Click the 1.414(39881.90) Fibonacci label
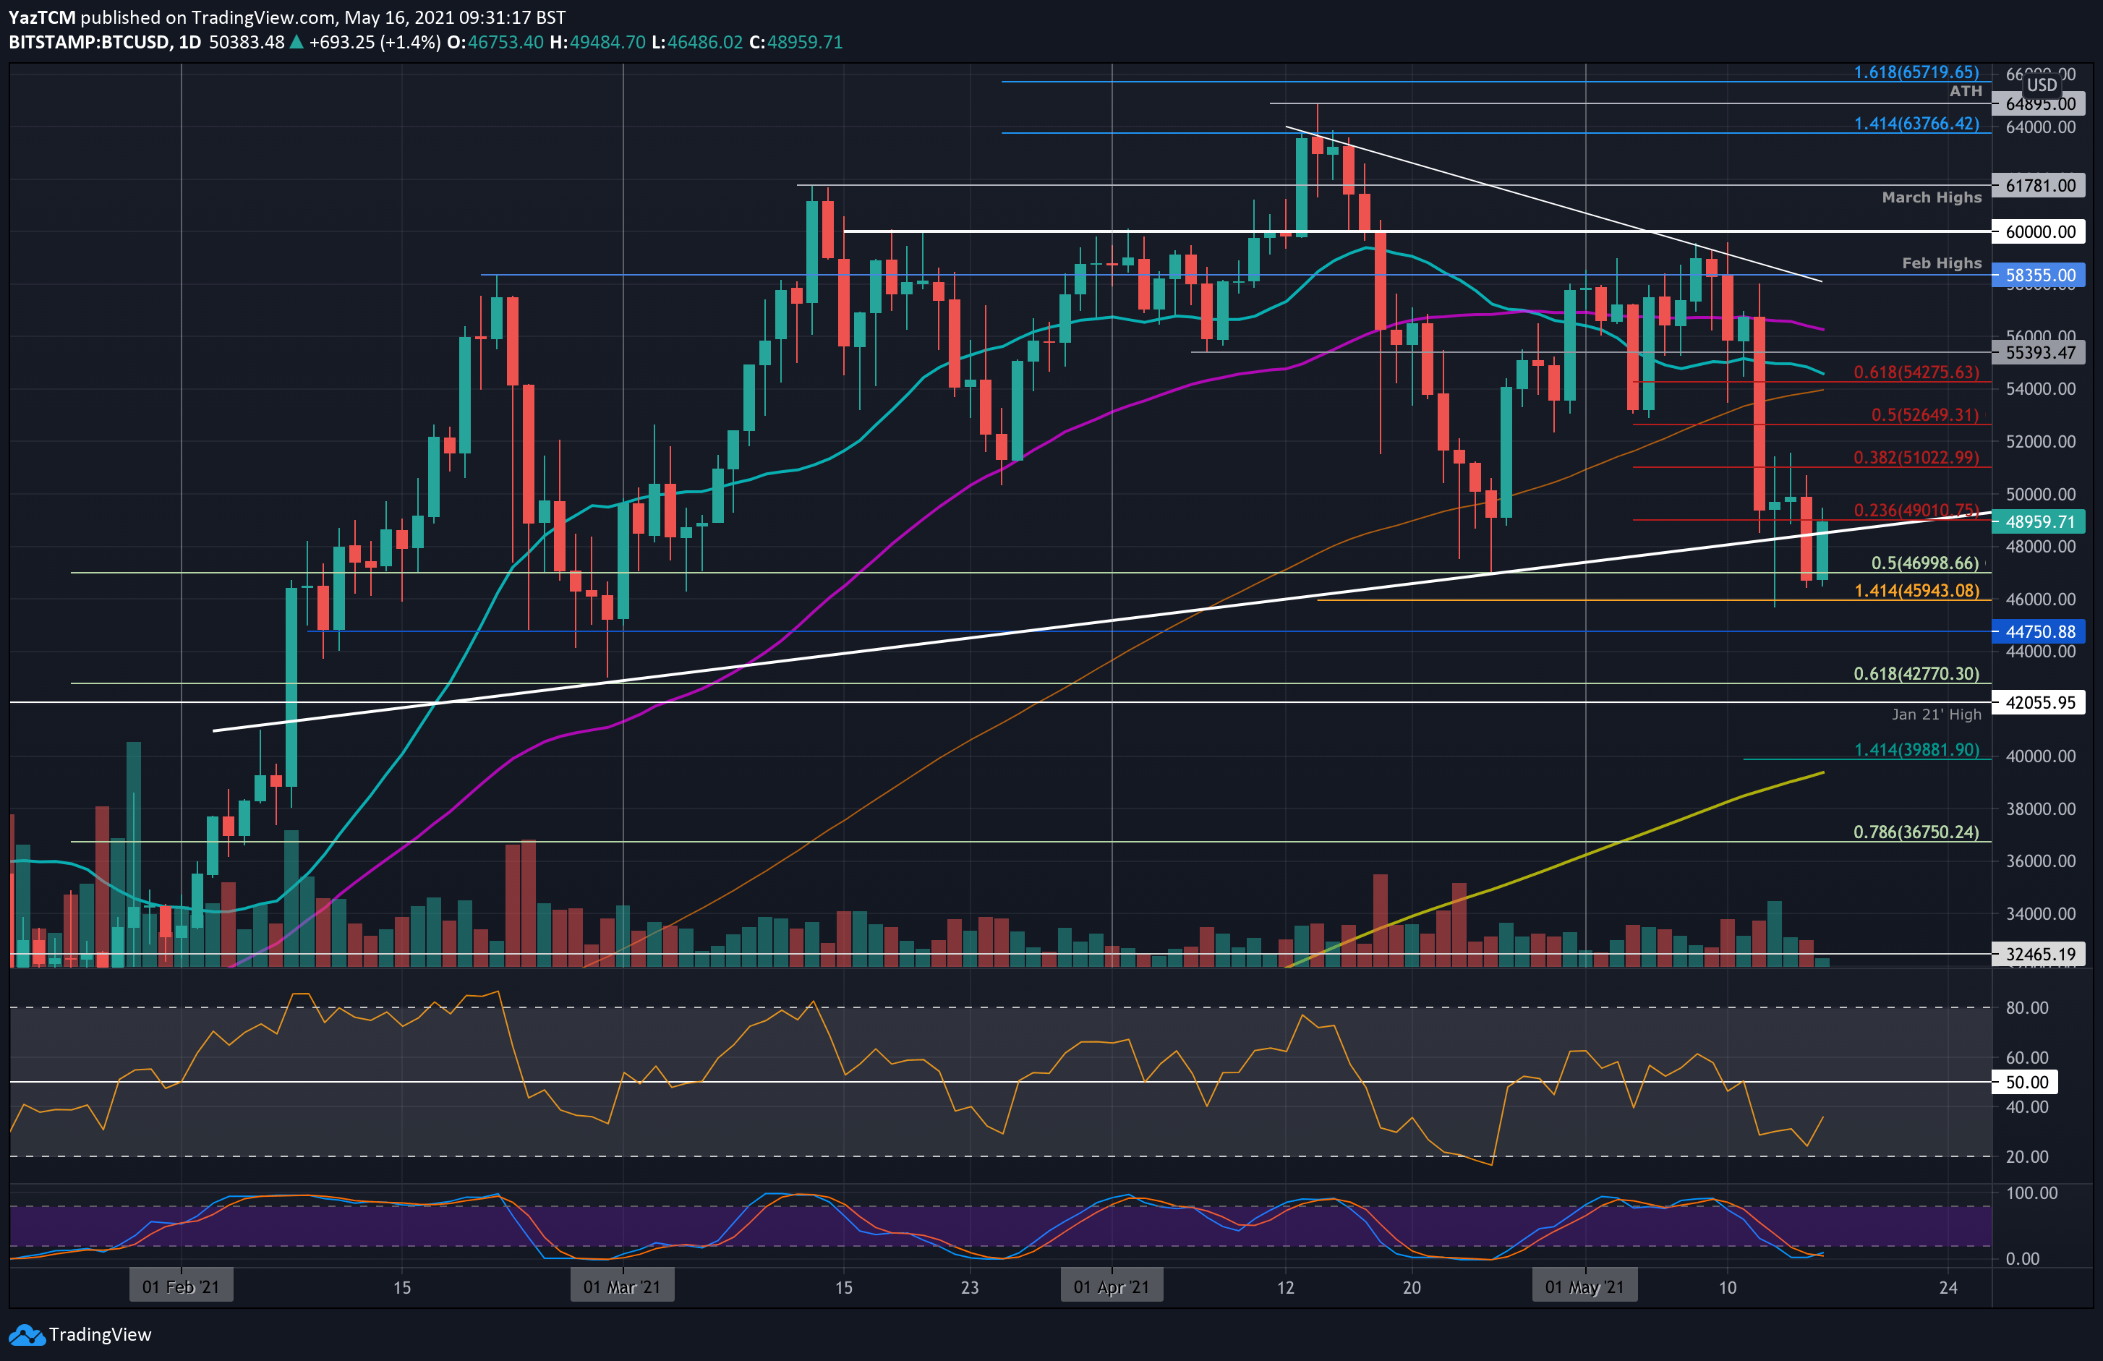Viewport: 2103px width, 1361px height. tap(1916, 749)
